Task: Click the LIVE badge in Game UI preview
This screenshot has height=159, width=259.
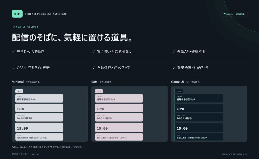Action: [179, 91]
